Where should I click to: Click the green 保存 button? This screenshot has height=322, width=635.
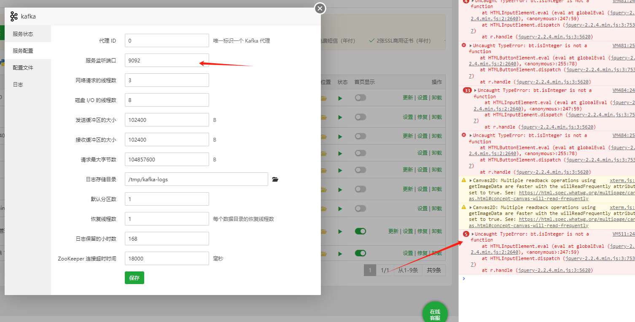[x=135, y=278]
